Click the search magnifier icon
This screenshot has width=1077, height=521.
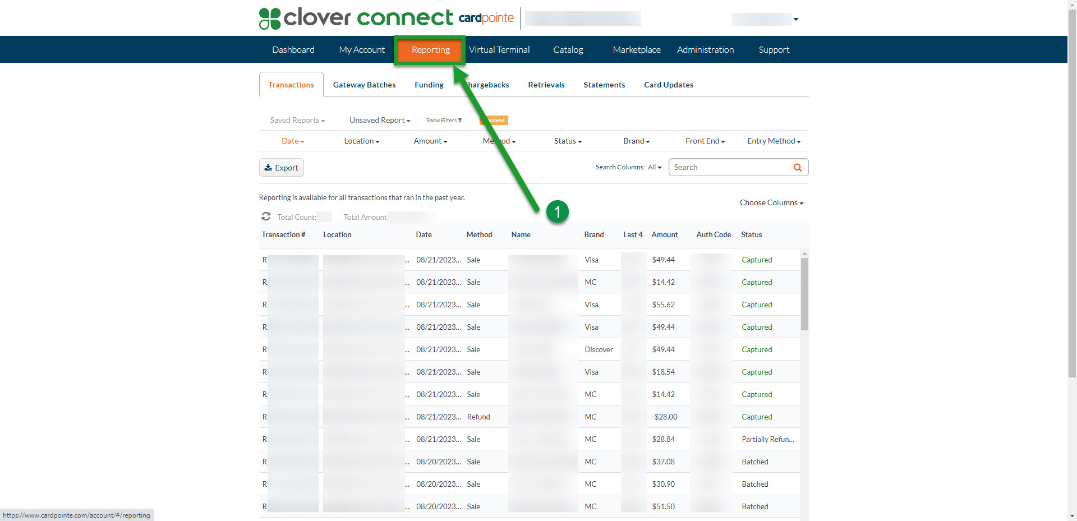click(797, 168)
